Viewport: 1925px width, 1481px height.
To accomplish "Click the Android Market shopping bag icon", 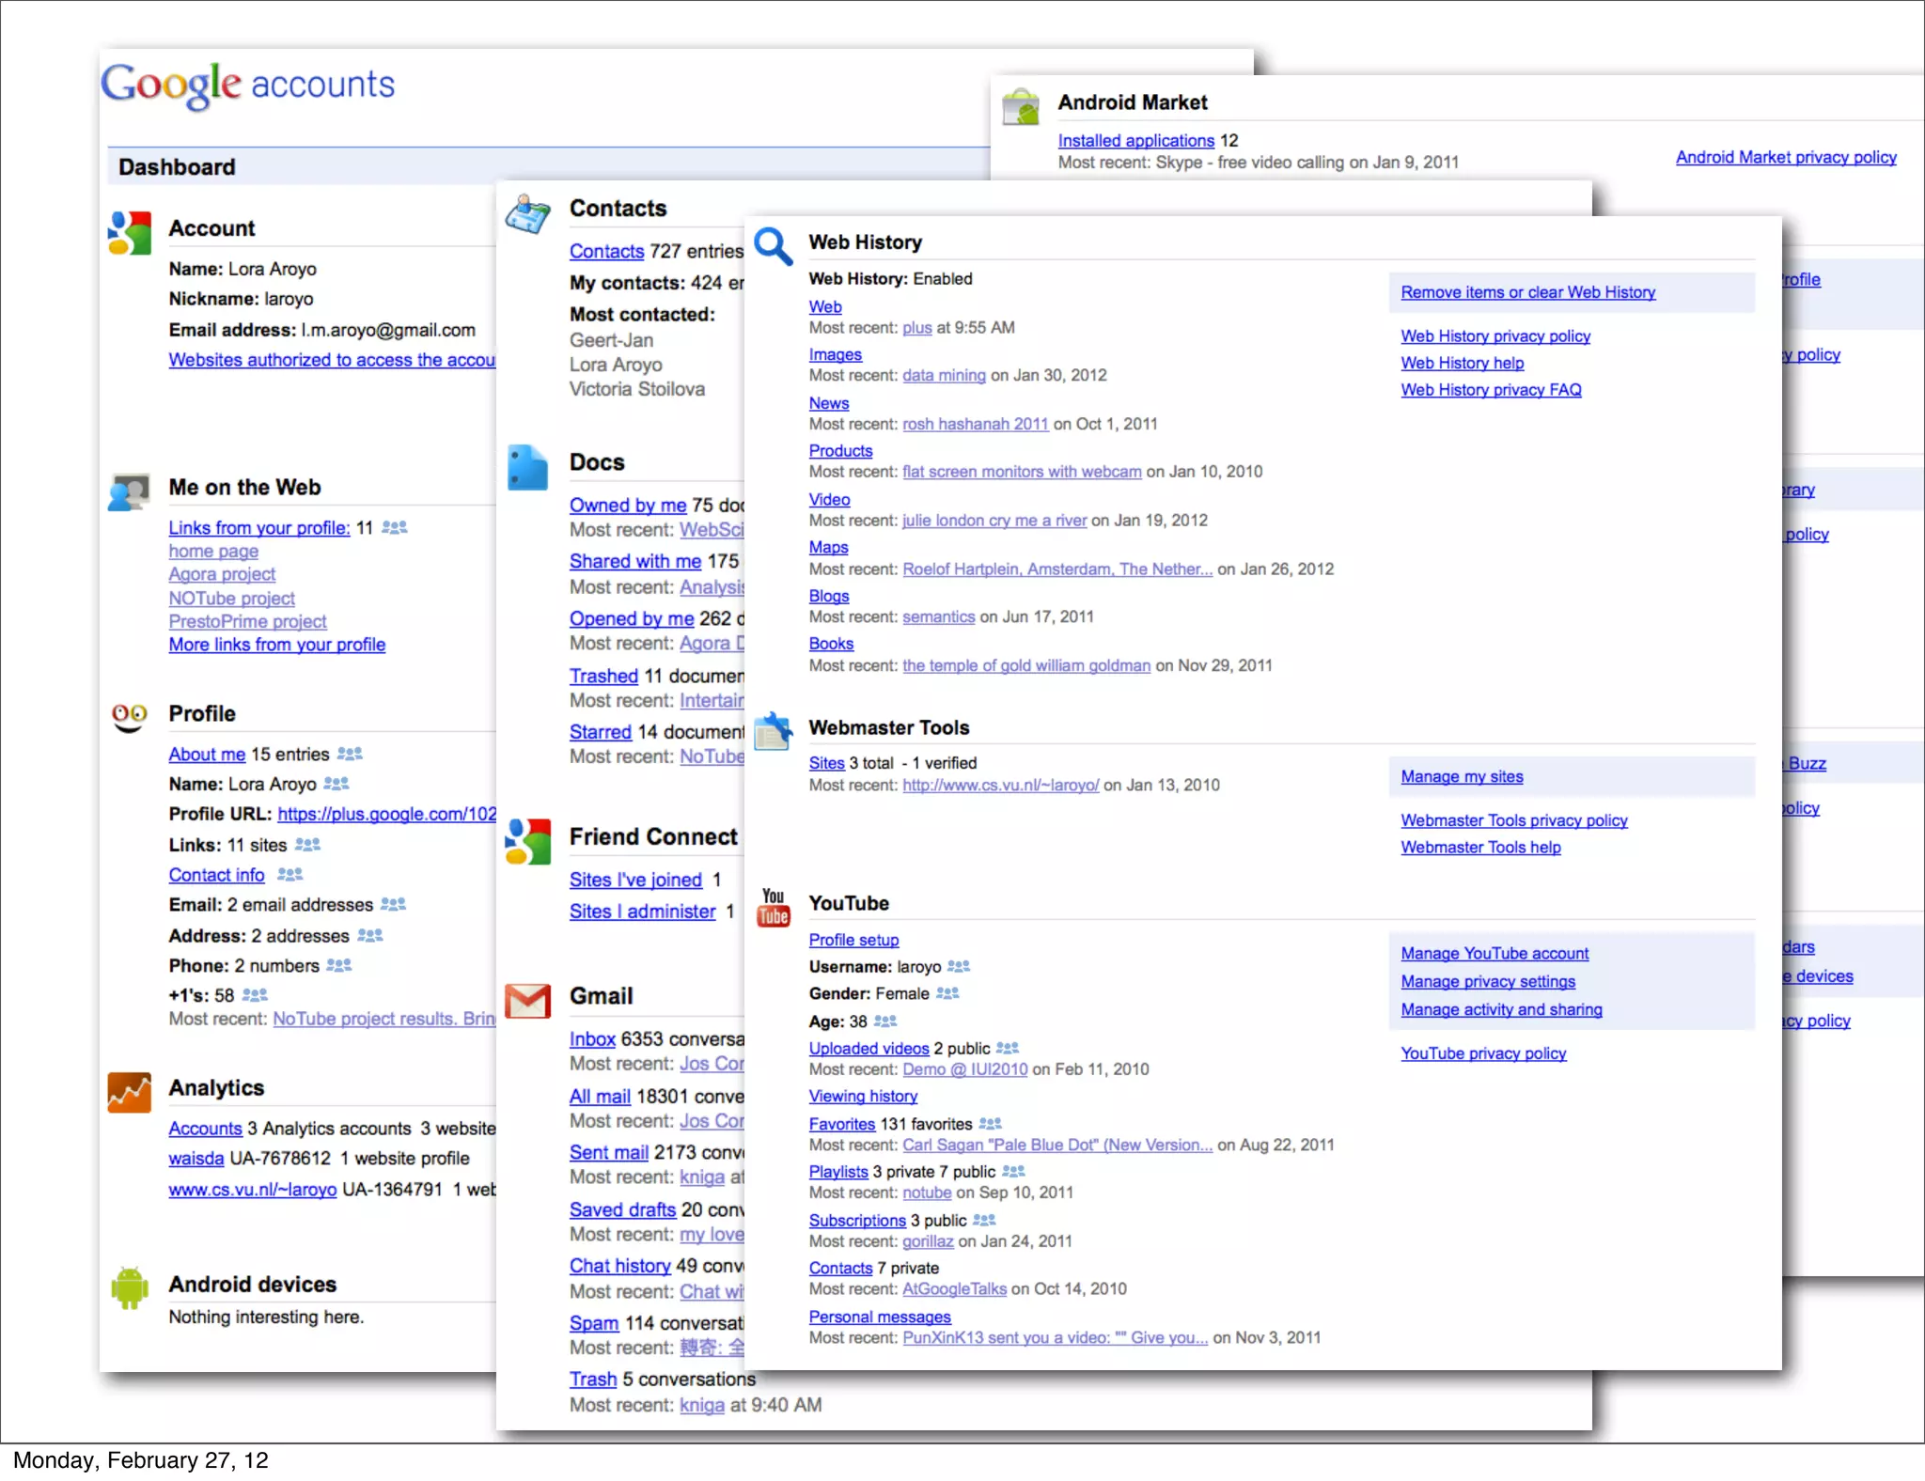I will coord(1021,106).
